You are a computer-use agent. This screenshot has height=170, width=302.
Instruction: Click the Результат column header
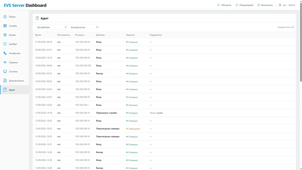(x=130, y=35)
